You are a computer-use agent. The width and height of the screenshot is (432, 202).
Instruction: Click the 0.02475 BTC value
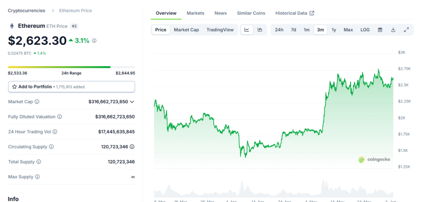coord(19,54)
